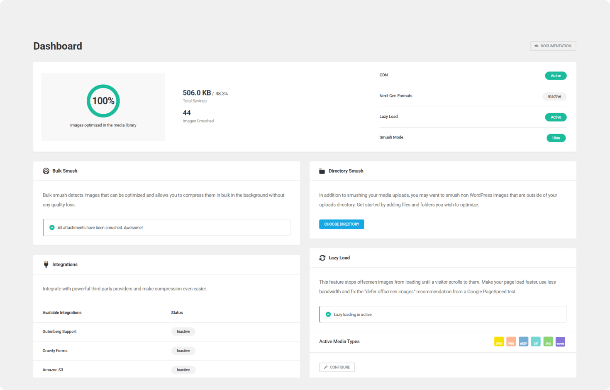The height and width of the screenshot is (390, 610).
Task: Select the SVG media type icon
Action: point(548,342)
